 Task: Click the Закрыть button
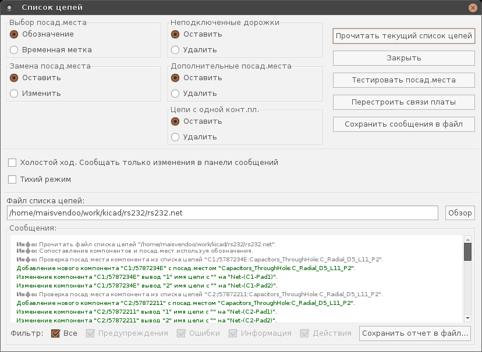pos(403,58)
